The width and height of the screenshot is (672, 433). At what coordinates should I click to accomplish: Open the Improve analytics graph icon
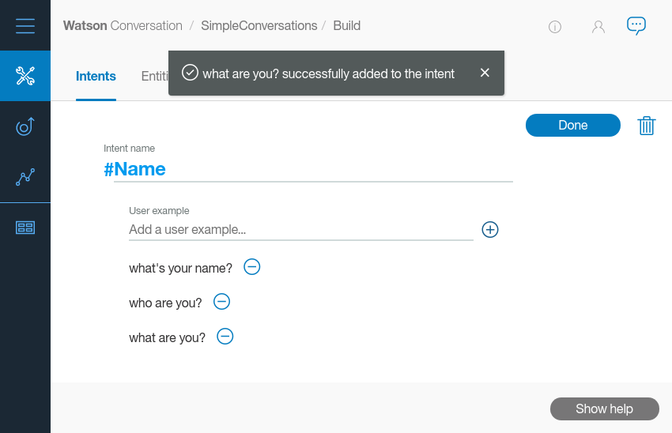[x=25, y=177]
